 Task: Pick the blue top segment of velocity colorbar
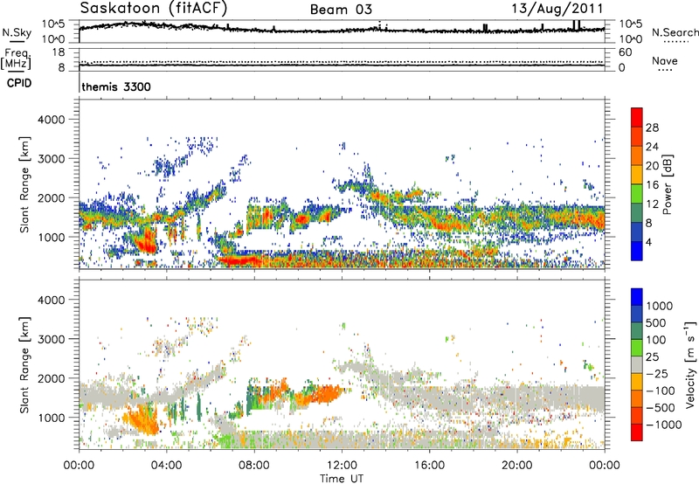tap(637, 297)
